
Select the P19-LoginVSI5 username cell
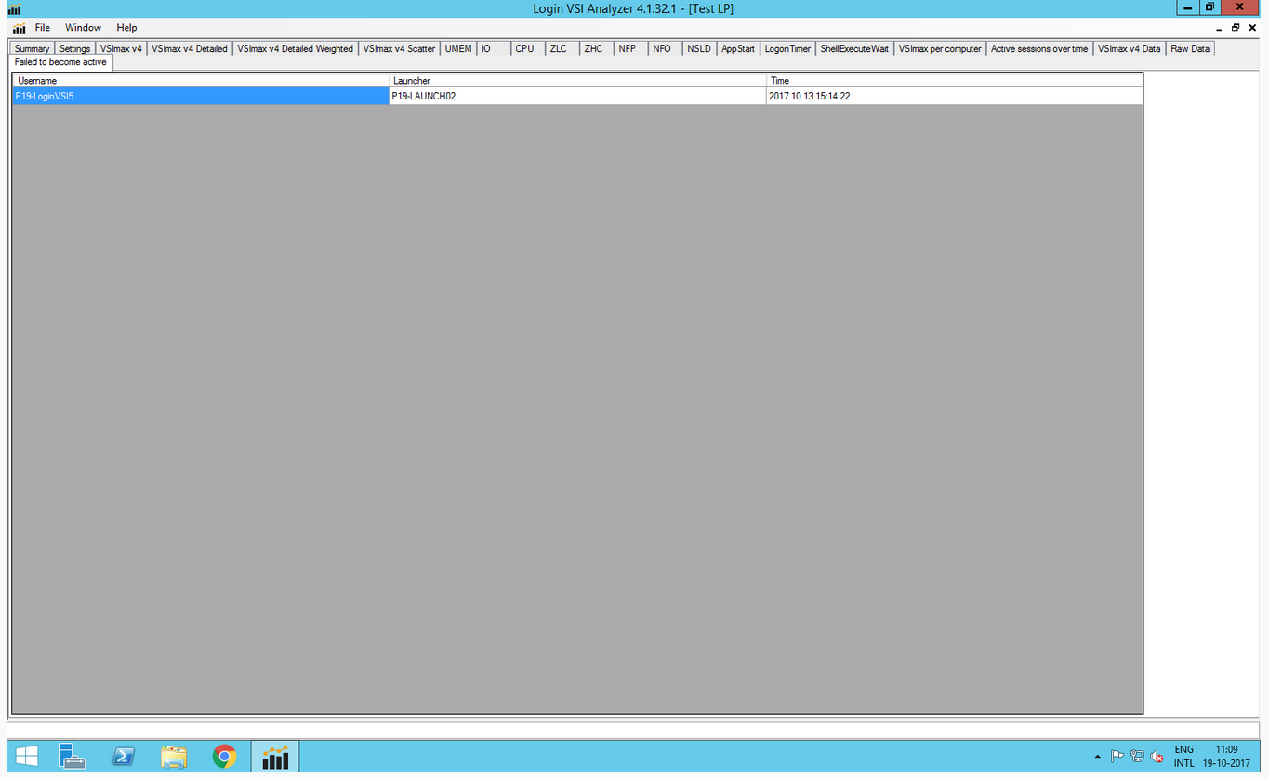[x=201, y=96]
